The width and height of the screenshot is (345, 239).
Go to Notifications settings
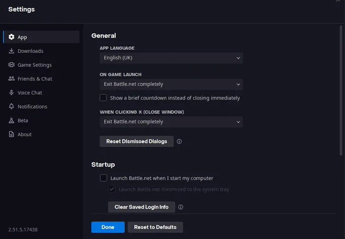click(x=42, y=107)
